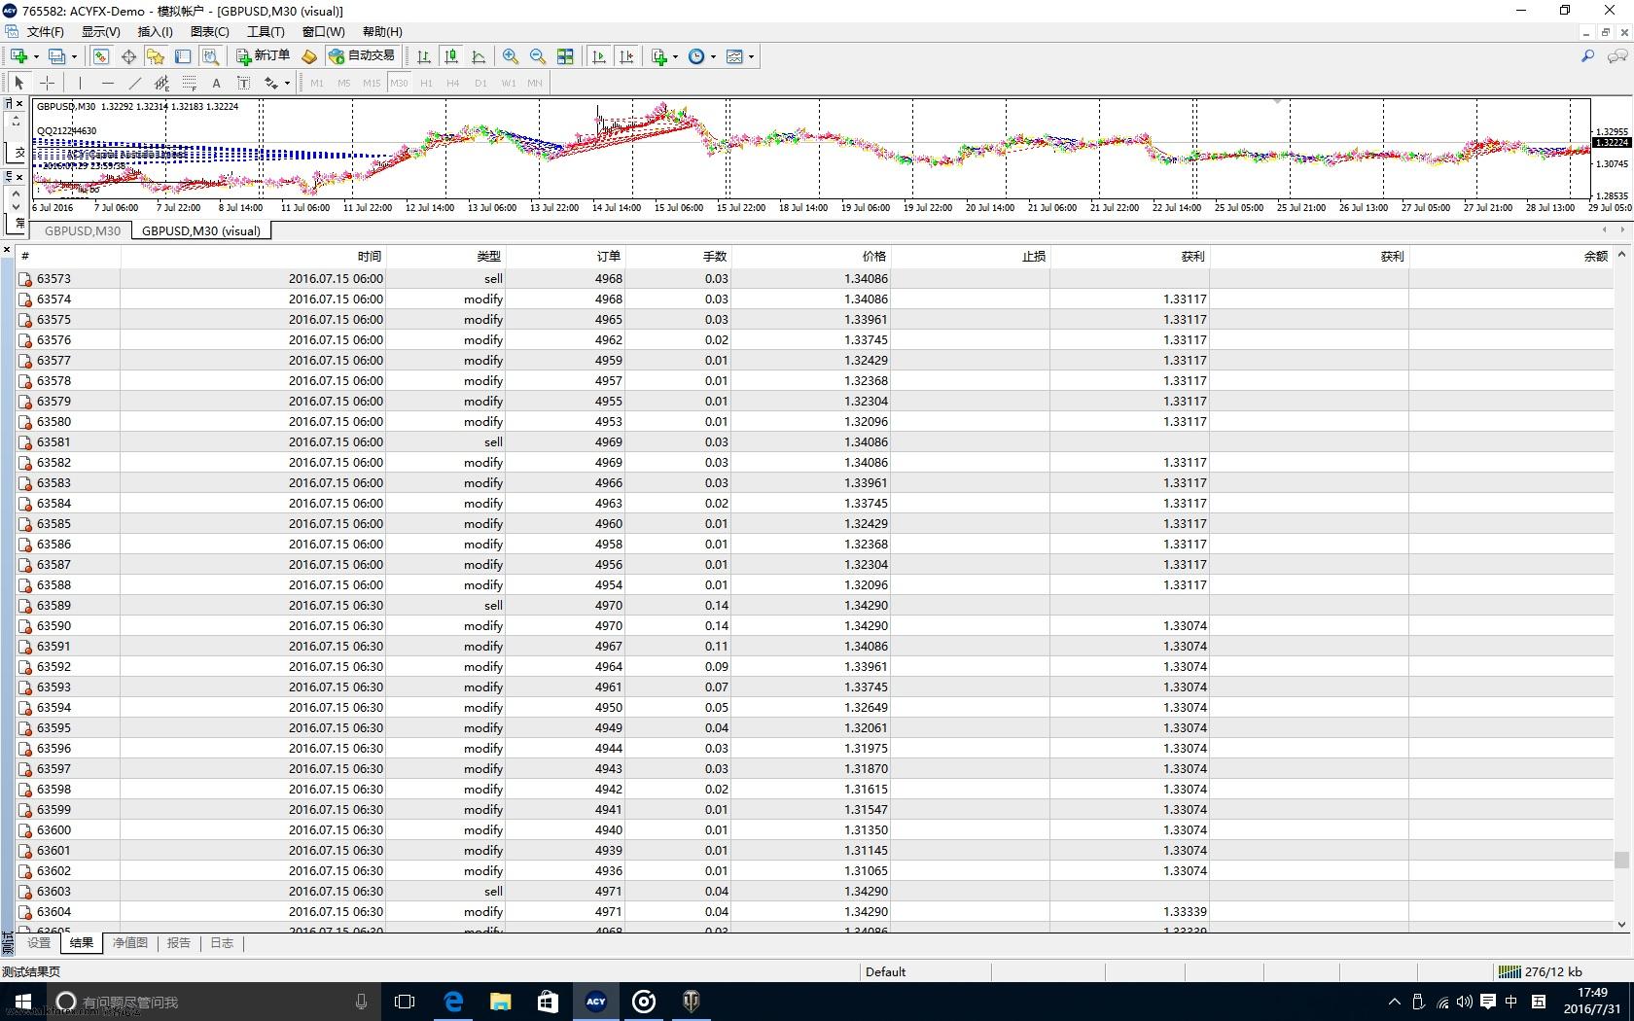This screenshot has width=1634, height=1021.
Task: Select the text A tool
Action: tap(216, 83)
